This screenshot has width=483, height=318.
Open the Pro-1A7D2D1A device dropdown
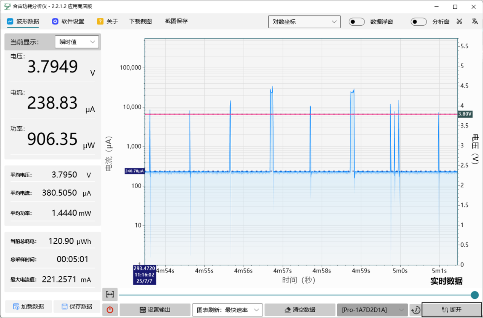point(372,310)
